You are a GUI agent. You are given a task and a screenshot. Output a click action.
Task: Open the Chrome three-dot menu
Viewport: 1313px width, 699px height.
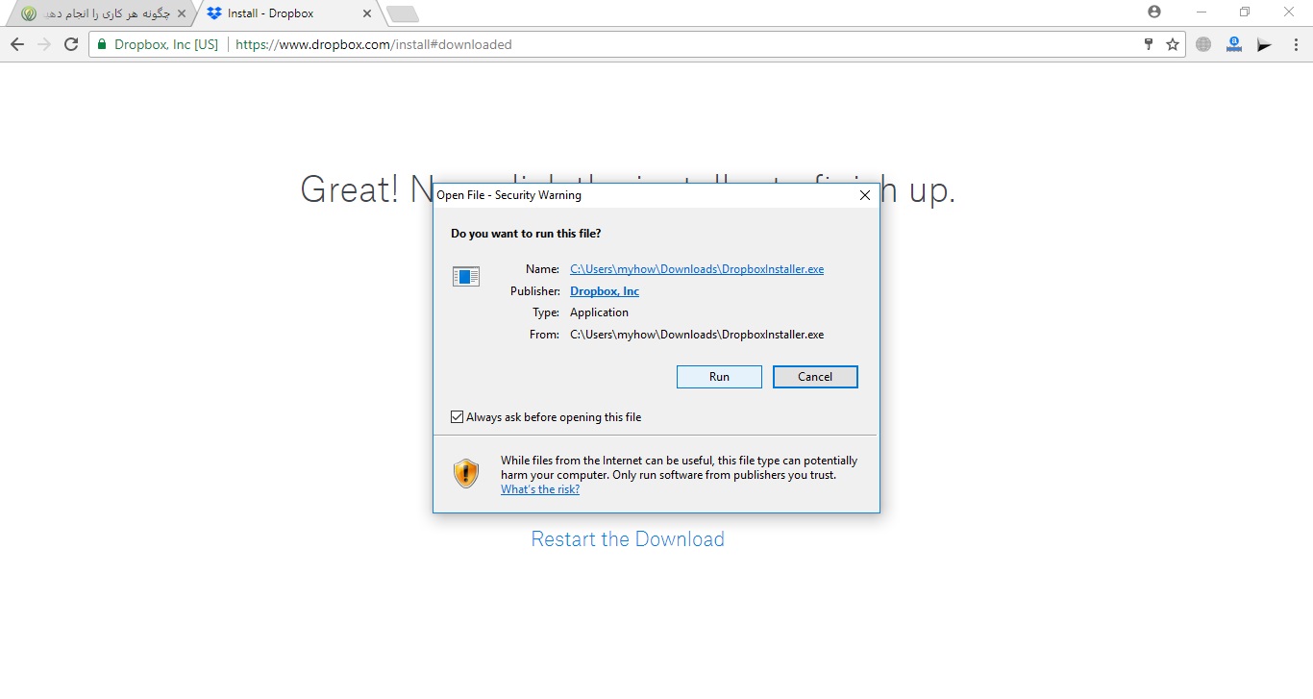[1296, 44]
